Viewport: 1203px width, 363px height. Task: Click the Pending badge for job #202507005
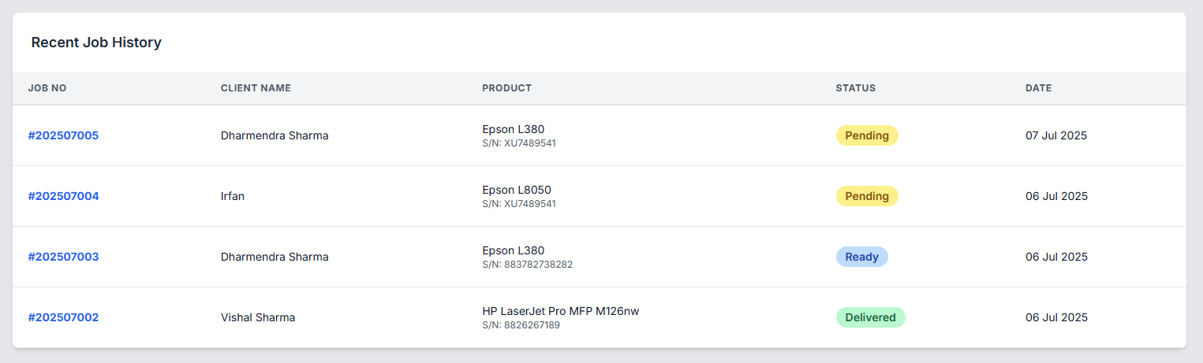point(867,135)
